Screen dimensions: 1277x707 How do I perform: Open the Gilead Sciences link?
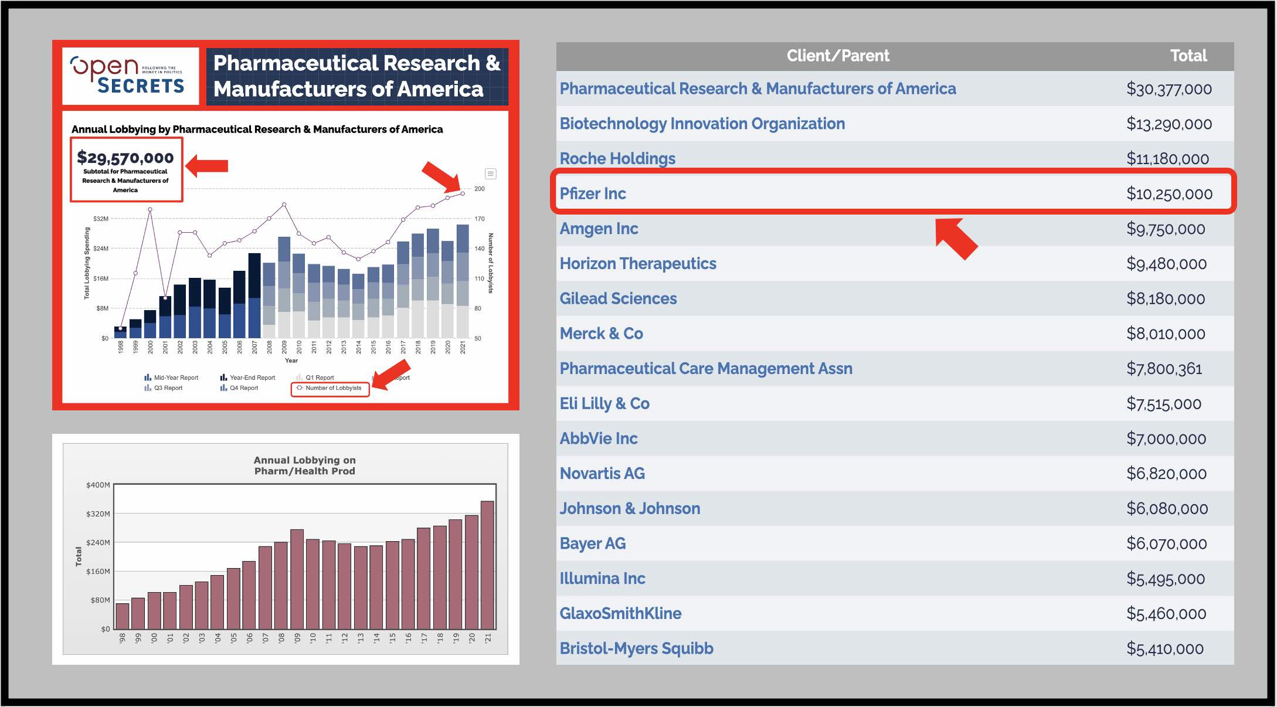point(618,298)
